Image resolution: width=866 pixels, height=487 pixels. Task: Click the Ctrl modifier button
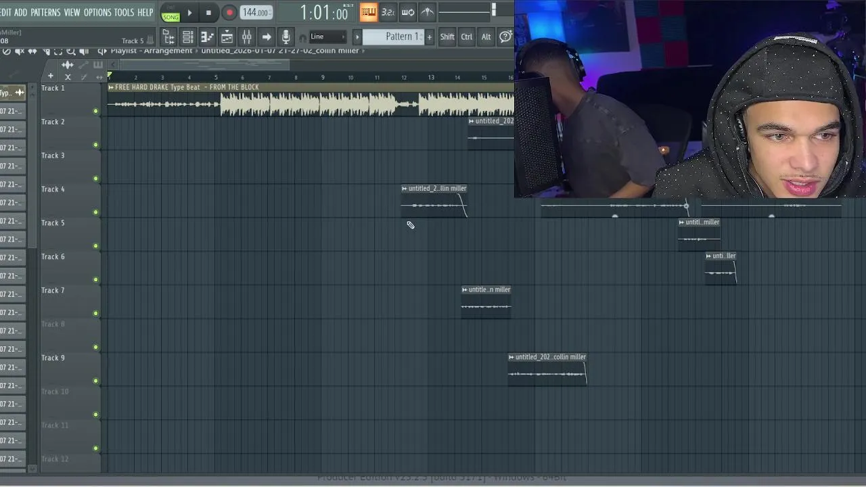tap(467, 37)
